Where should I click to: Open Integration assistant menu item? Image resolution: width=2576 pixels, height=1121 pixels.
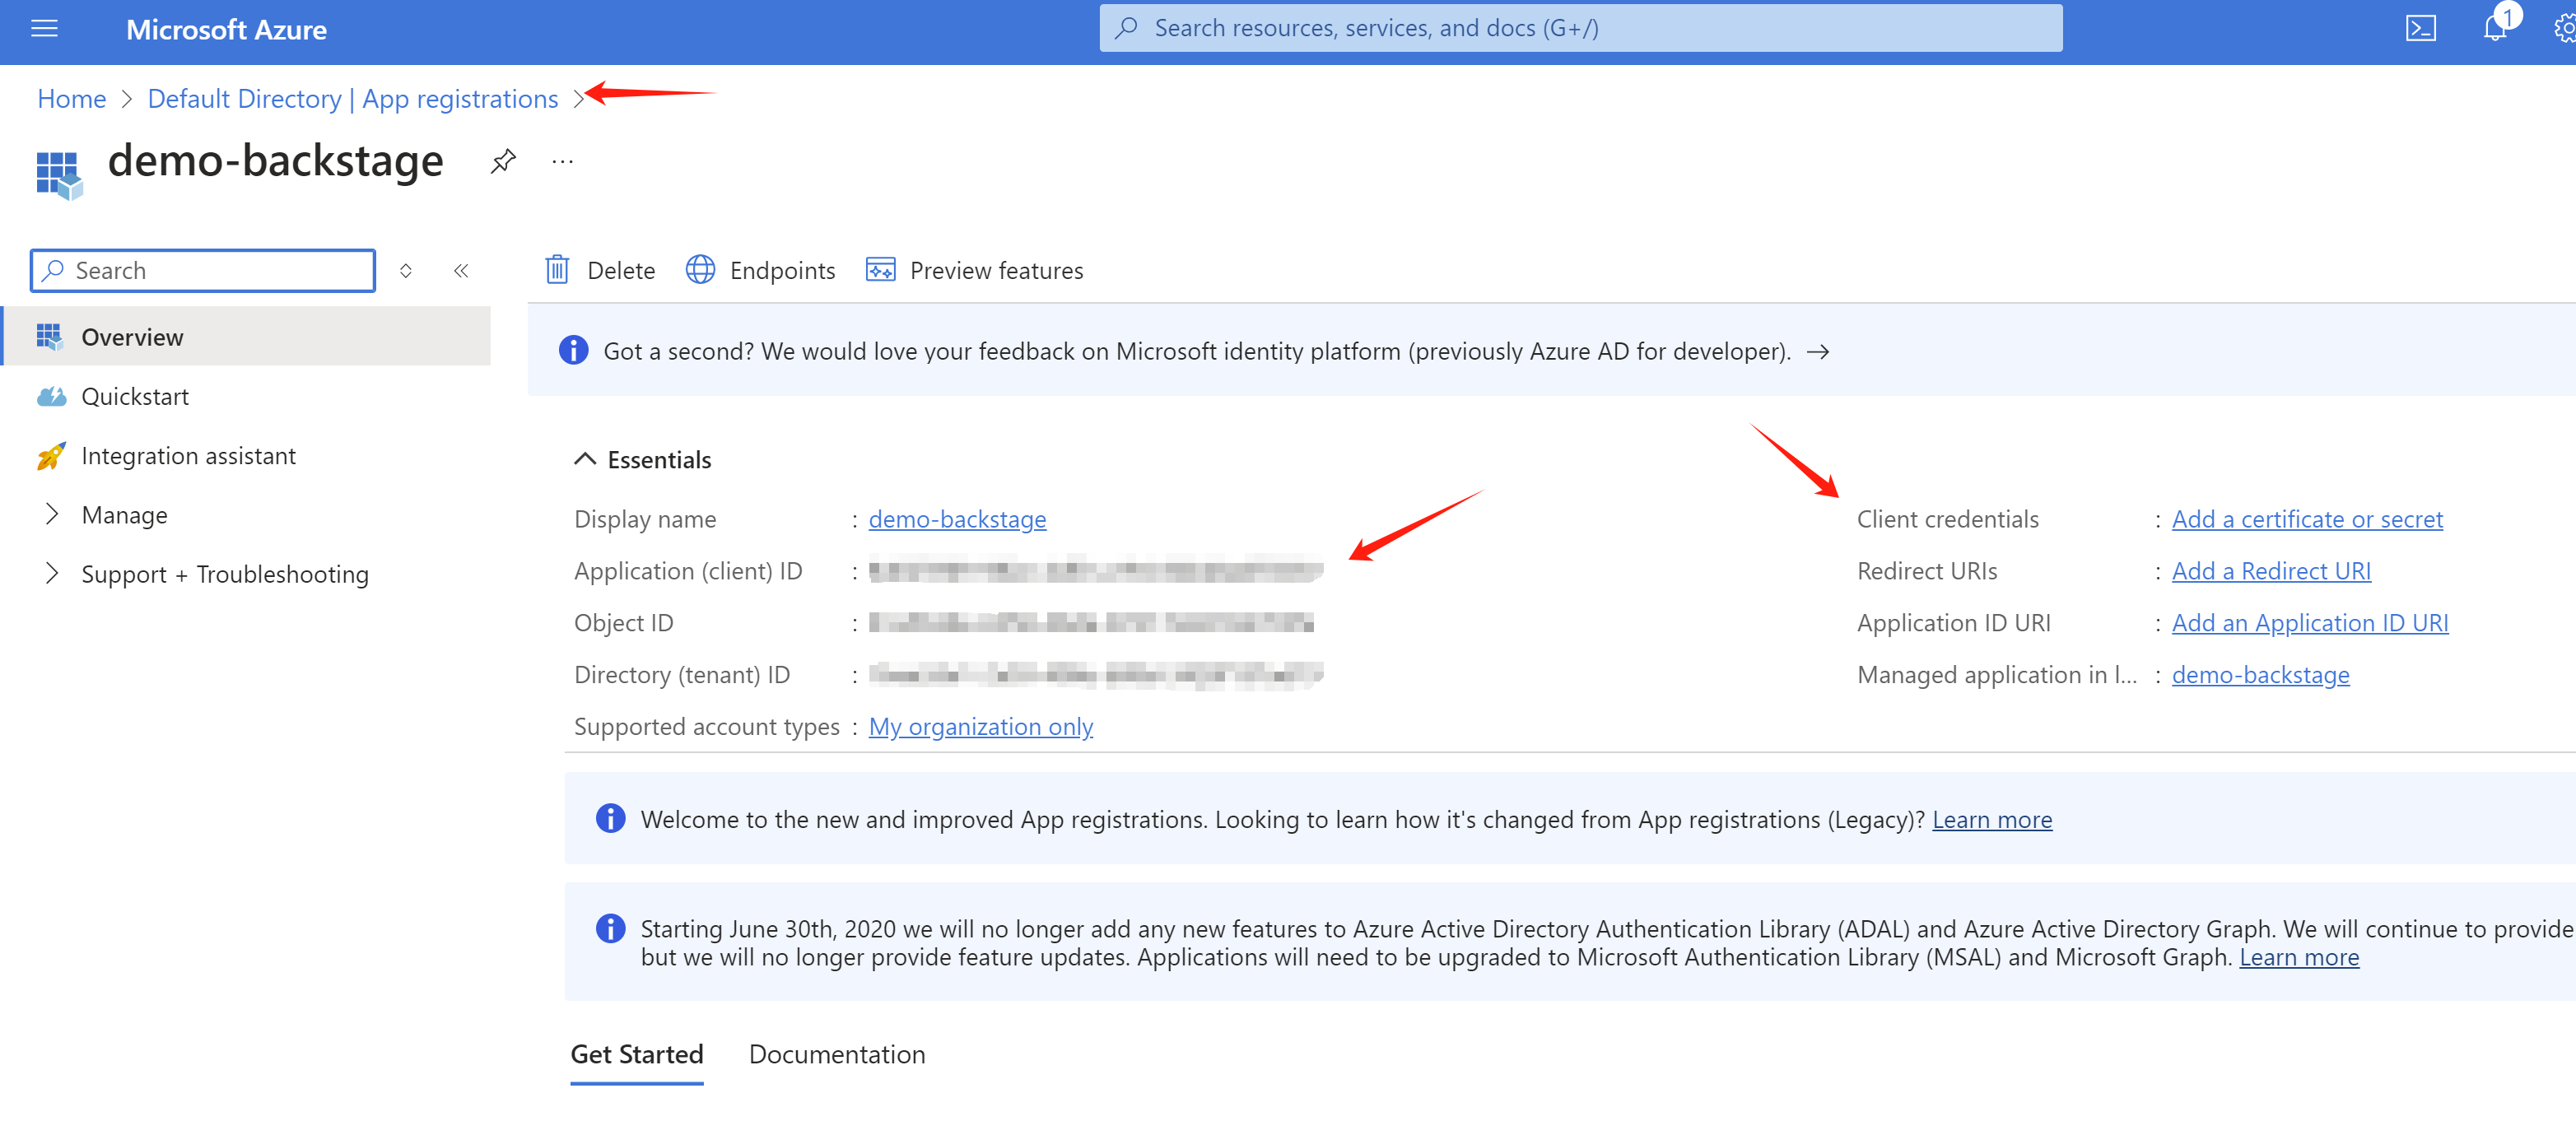188,456
